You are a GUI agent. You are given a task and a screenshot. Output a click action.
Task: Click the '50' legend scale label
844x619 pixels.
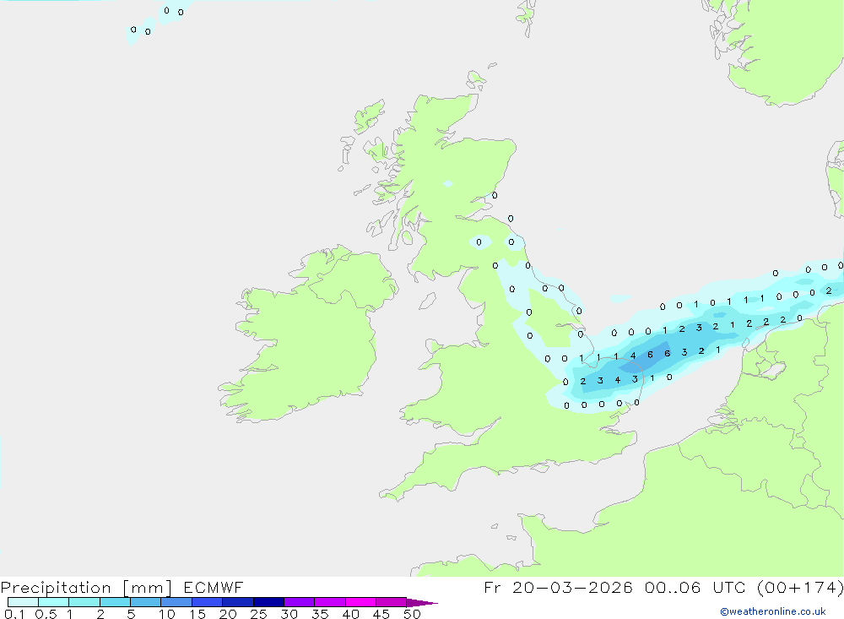(x=412, y=614)
